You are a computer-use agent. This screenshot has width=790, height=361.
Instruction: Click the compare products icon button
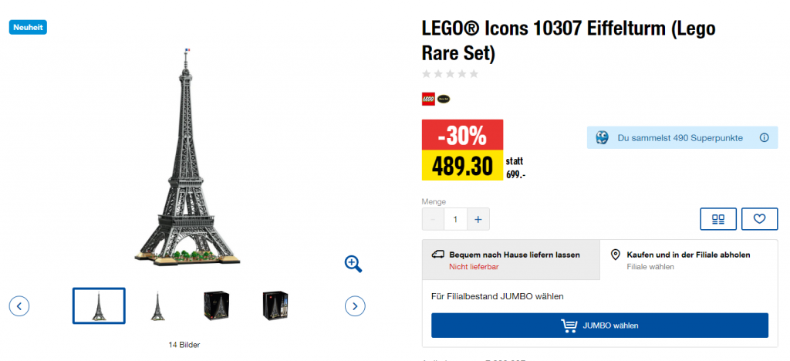(x=718, y=219)
